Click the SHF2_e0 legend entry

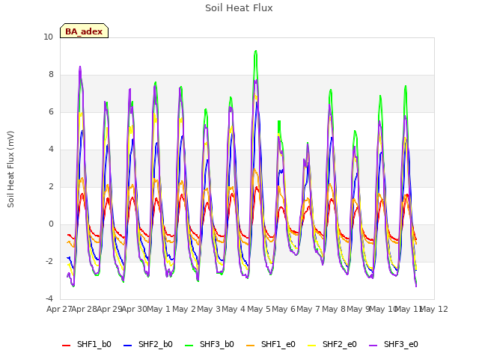332,344
